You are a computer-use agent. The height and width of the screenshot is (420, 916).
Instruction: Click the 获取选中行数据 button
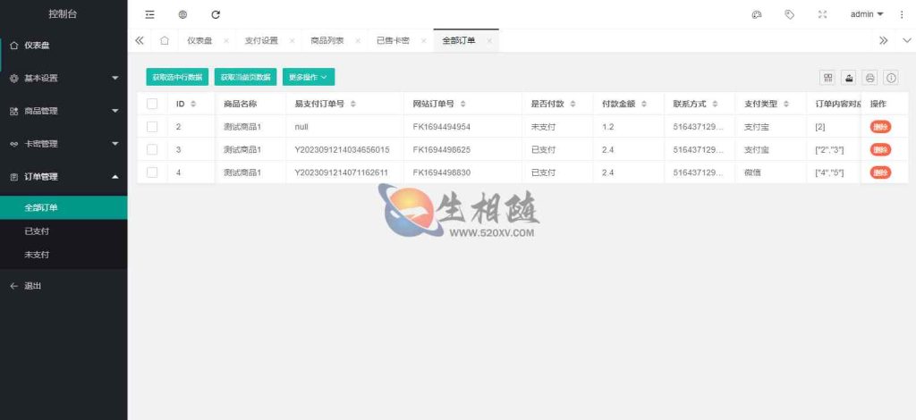pos(177,77)
